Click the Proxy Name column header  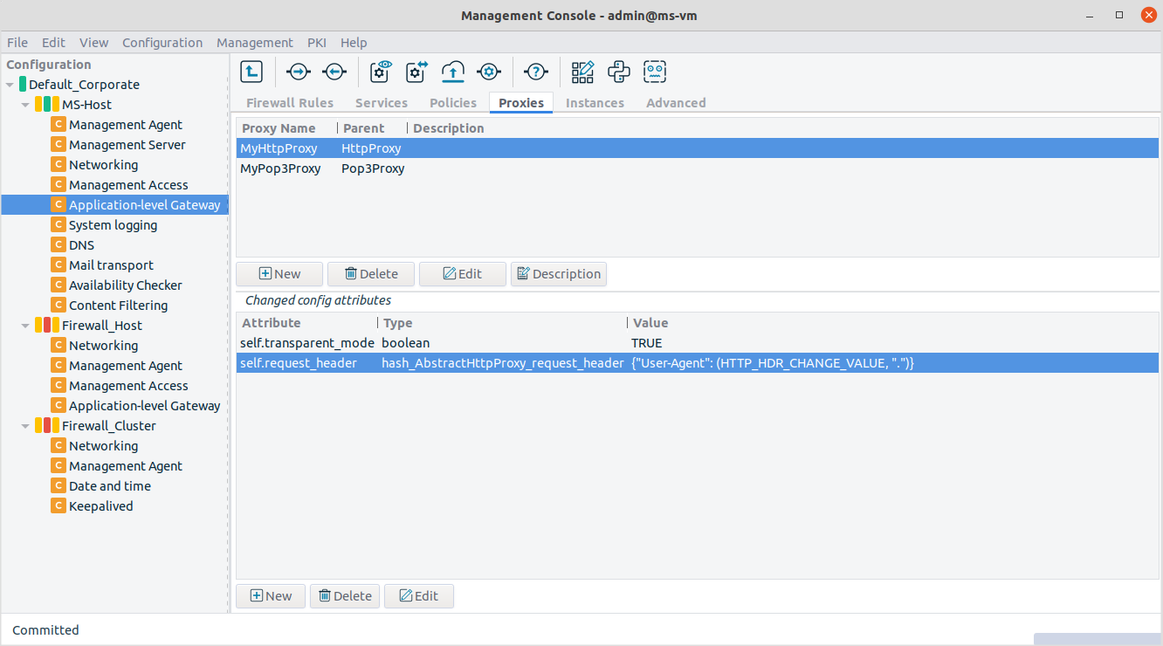click(279, 128)
